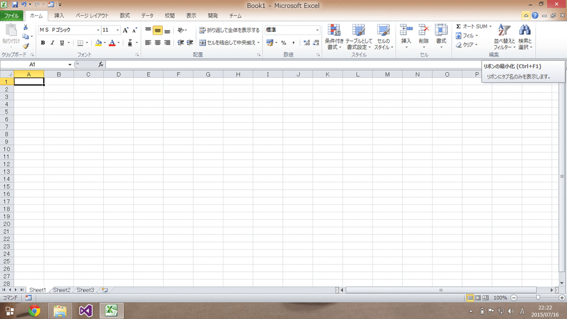Open the borders dropdown arrow
This screenshot has width=567, height=319.
87,43
